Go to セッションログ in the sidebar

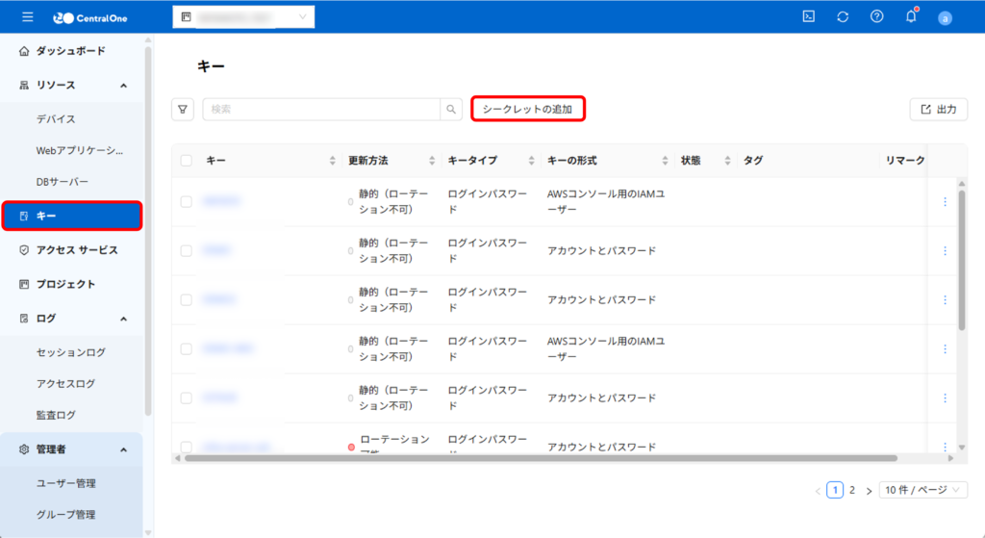[x=71, y=352]
